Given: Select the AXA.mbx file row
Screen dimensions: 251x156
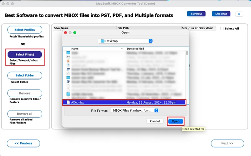Looking at the screenshot, I should click(124, 102).
